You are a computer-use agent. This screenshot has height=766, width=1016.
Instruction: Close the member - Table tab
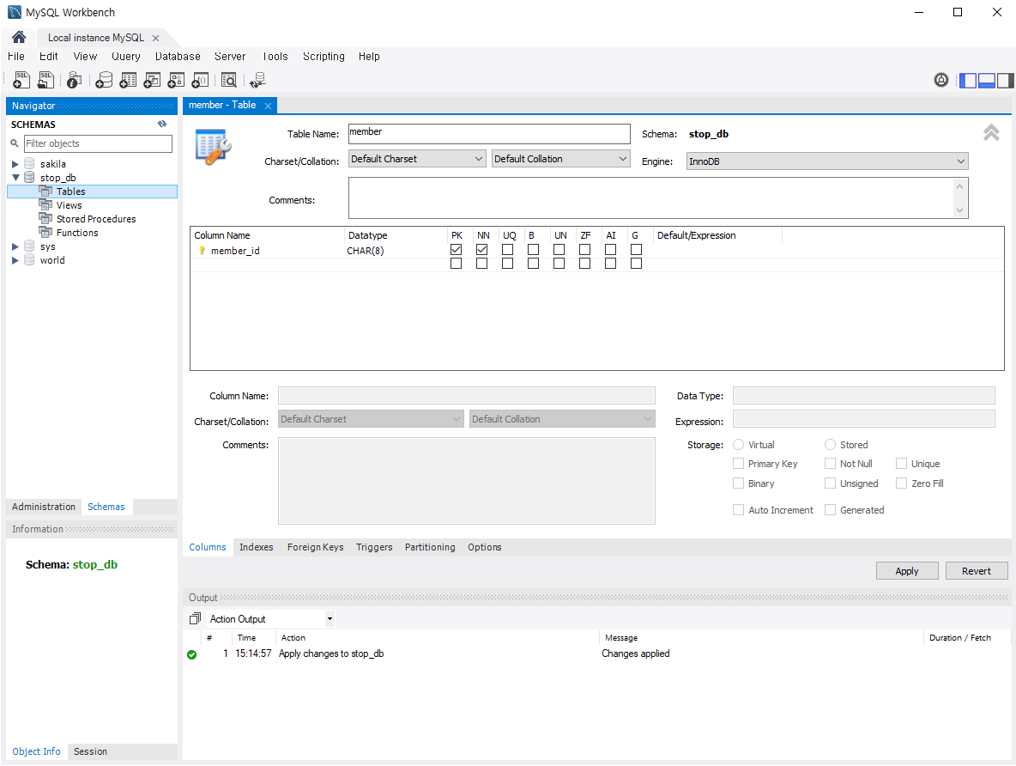pos(268,106)
